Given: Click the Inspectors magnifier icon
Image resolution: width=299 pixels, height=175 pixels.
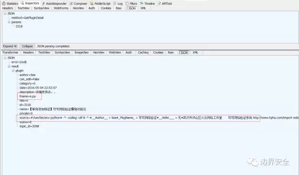Looking at the screenshot, I should (x=22, y=3).
